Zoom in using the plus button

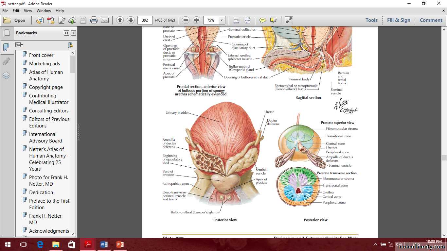click(196, 20)
